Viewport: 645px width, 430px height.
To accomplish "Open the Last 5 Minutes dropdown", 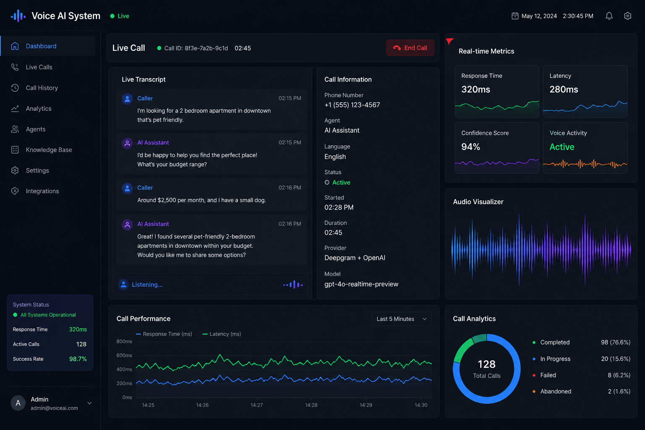I will [401, 319].
